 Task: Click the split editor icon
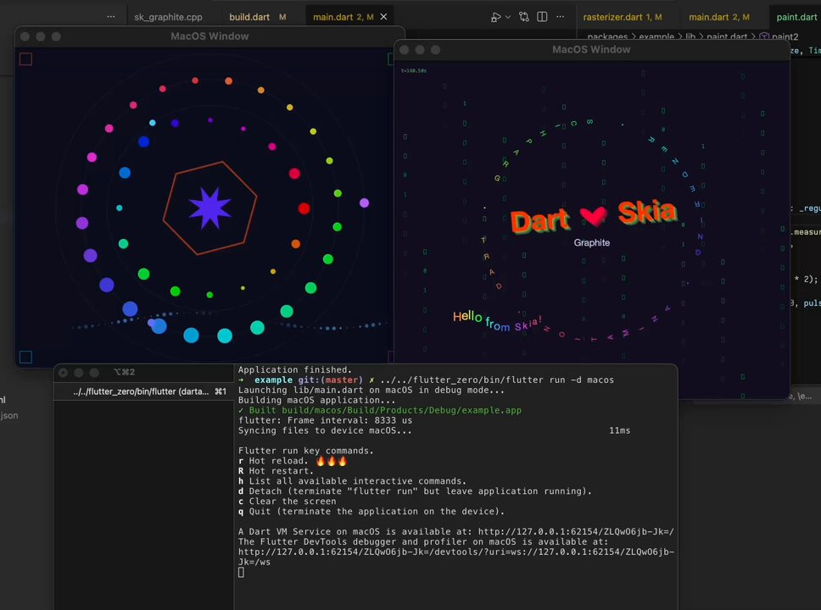click(x=542, y=17)
